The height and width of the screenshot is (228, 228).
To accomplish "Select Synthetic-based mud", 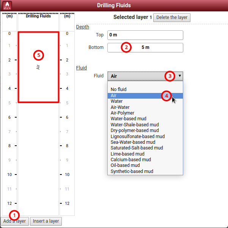I will [132, 171].
